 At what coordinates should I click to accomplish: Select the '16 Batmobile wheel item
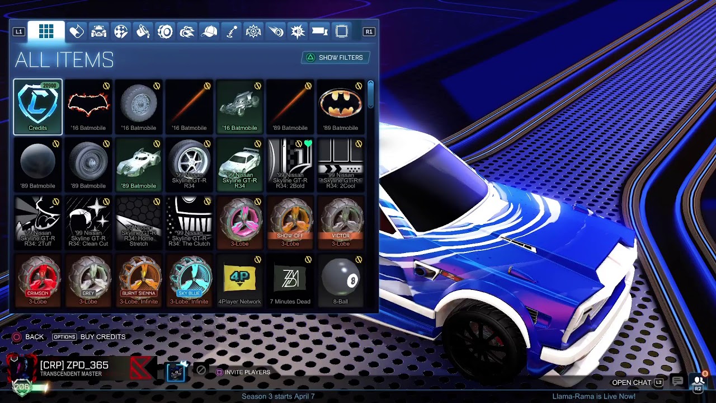point(139,107)
